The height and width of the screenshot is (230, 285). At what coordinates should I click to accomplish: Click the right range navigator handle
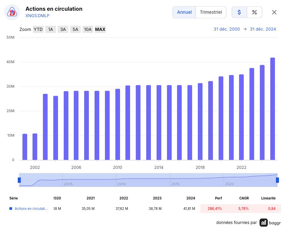(x=277, y=180)
